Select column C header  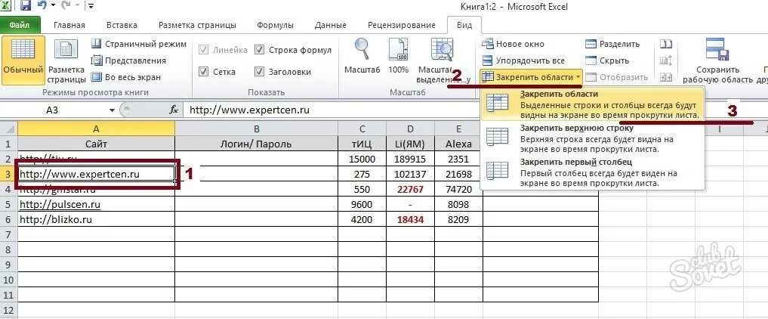[362, 129]
